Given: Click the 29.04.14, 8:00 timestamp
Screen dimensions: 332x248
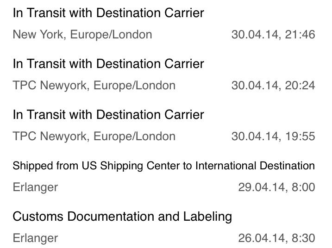Looking at the screenshot, I should click(x=276, y=187).
